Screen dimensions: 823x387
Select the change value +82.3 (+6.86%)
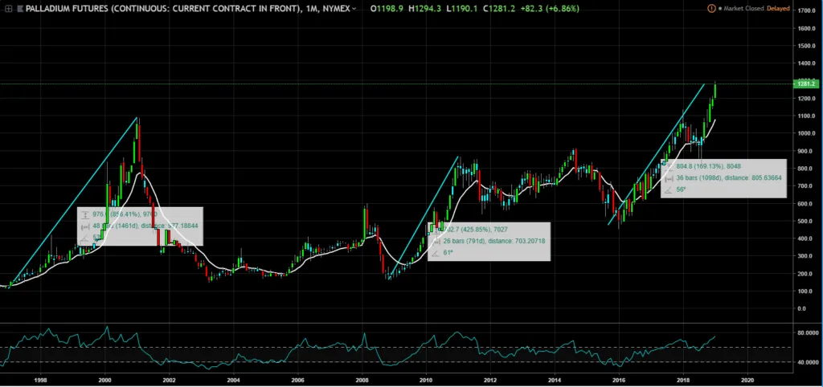pyautogui.click(x=551, y=9)
